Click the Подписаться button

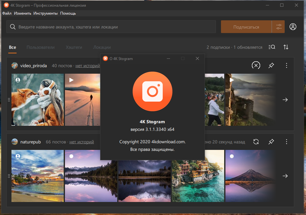point(246,27)
